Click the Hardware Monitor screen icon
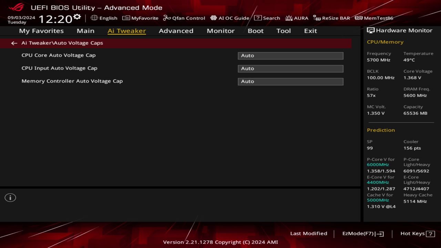Image resolution: width=441 pixels, height=248 pixels. point(371,30)
